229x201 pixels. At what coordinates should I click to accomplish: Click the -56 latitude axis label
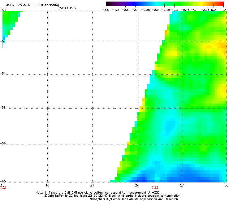3,108
